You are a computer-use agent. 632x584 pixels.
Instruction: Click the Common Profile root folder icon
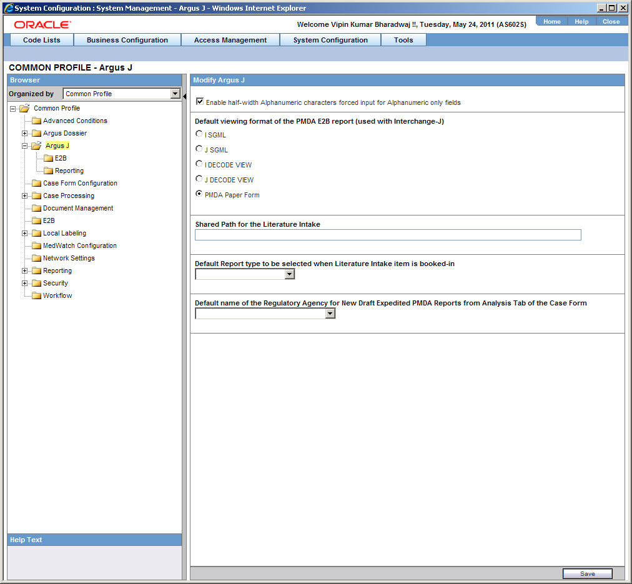[24, 108]
